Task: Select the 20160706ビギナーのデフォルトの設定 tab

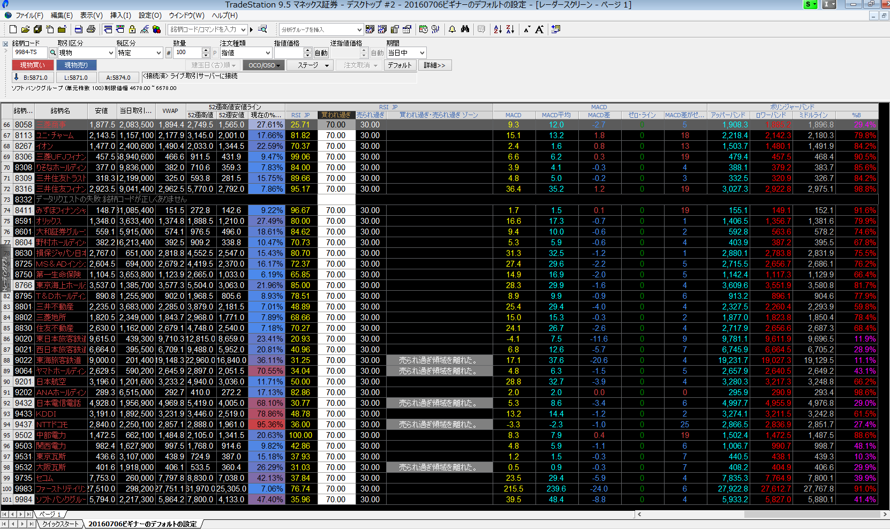Action: point(142,524)
